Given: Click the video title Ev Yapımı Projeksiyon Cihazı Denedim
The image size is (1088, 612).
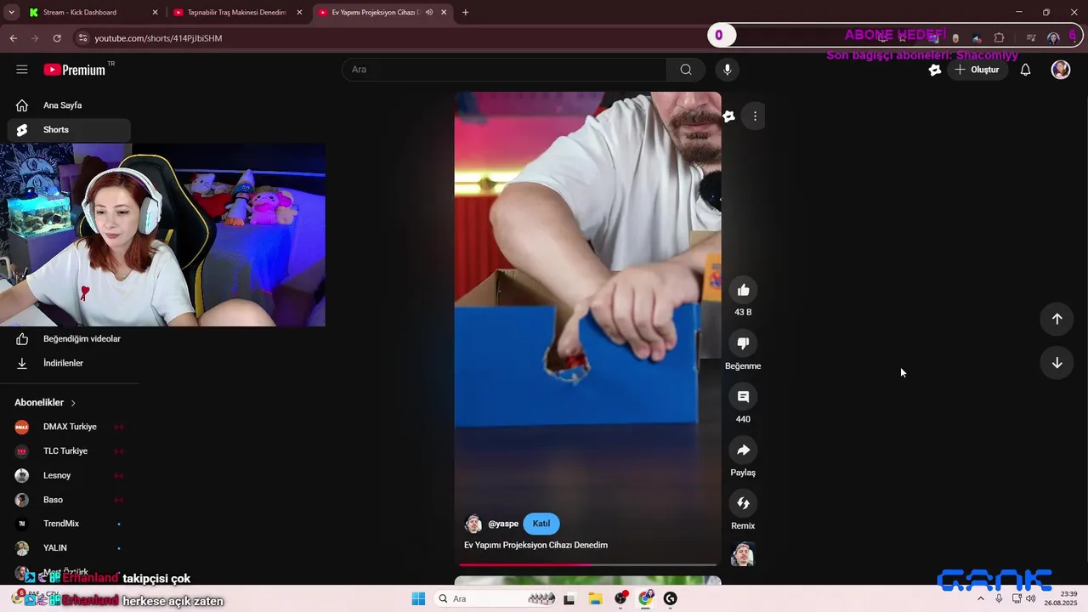Looking at the screenshot, I should click(535, 545).
